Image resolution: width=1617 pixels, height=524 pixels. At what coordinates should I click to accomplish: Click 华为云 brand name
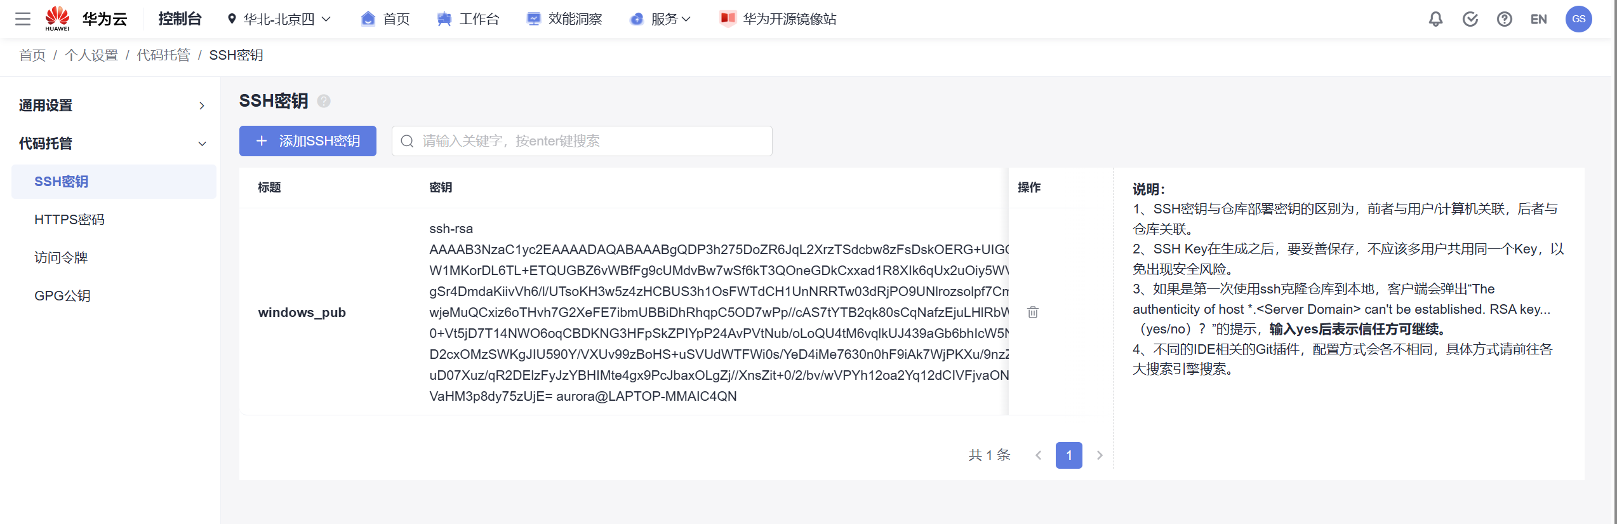point(105,19)
